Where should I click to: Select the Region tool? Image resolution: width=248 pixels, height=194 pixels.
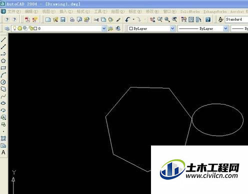pyautogui.click(x=3, y=145)
